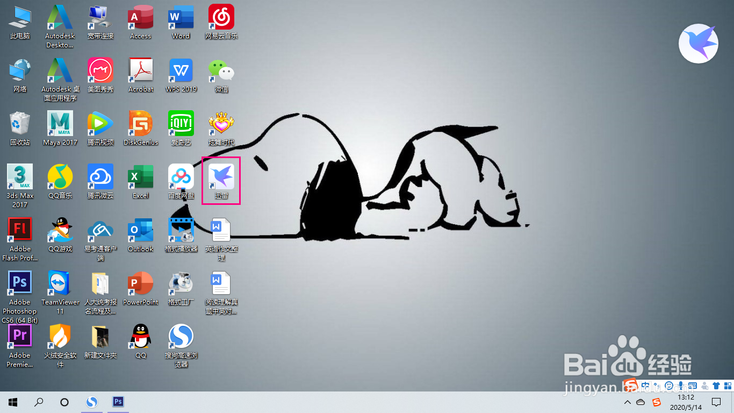Select the 格式工厂 desktop icon

click(x=181, y=289)
